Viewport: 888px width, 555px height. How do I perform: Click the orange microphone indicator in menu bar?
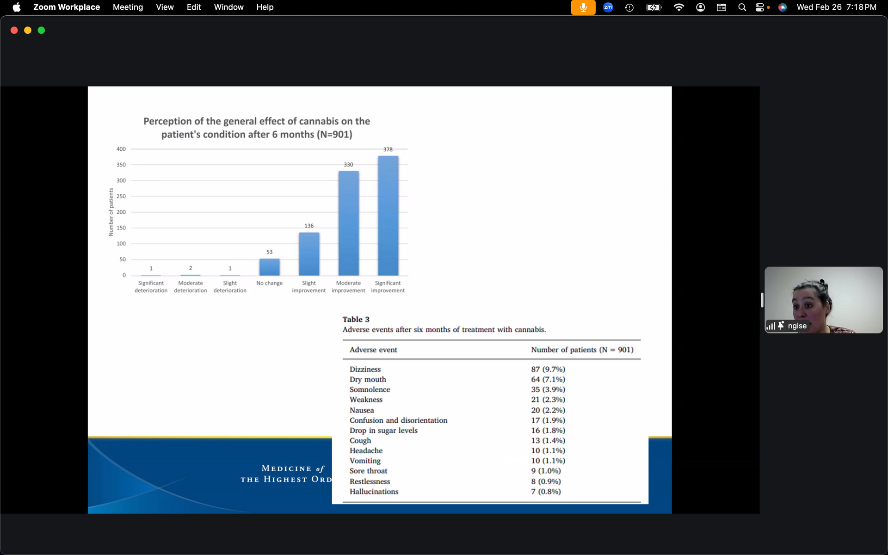[583, 7]
